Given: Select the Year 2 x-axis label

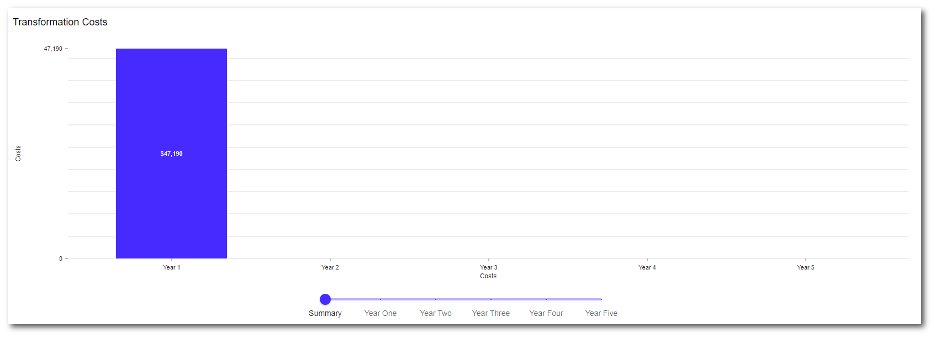Looking at the screenshot, I should pyautogui.click(x=330, y=267).
